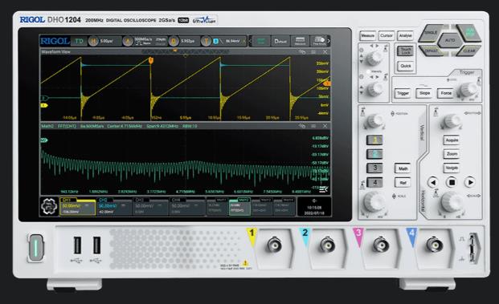499x304 pixels.
Task: Close the Math FFT window
Action: 325,126
